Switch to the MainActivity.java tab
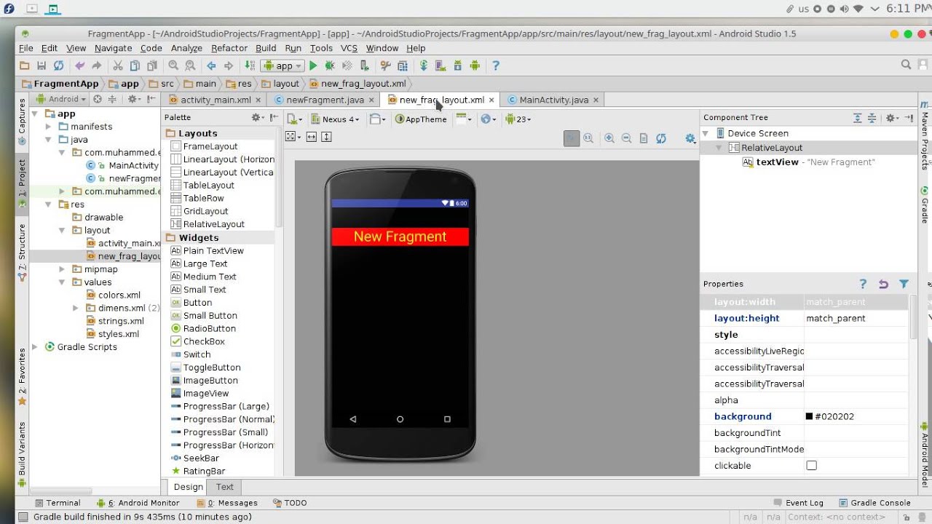Screen dimensions: 932x524 click(x=553, y=100)
